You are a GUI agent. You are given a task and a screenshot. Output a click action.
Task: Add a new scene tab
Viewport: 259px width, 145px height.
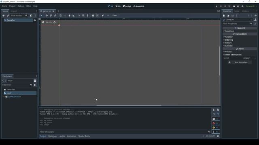58,11
